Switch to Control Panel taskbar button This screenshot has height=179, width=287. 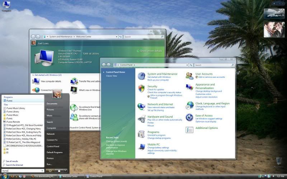(x=98, y=176)
